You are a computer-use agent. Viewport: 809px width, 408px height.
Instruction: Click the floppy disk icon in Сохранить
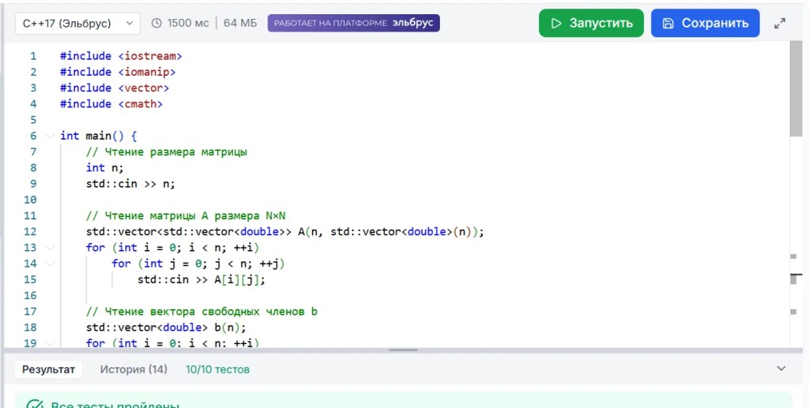tap(668, 23)
